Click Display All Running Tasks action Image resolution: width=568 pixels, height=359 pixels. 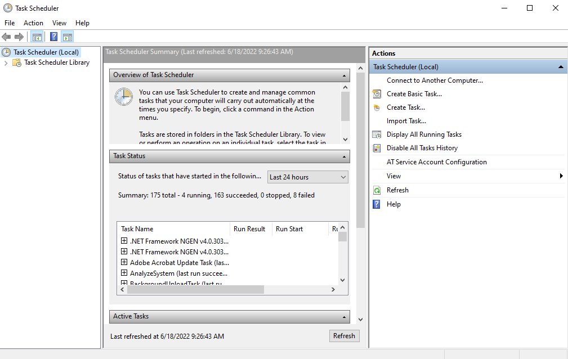[424, 134]
